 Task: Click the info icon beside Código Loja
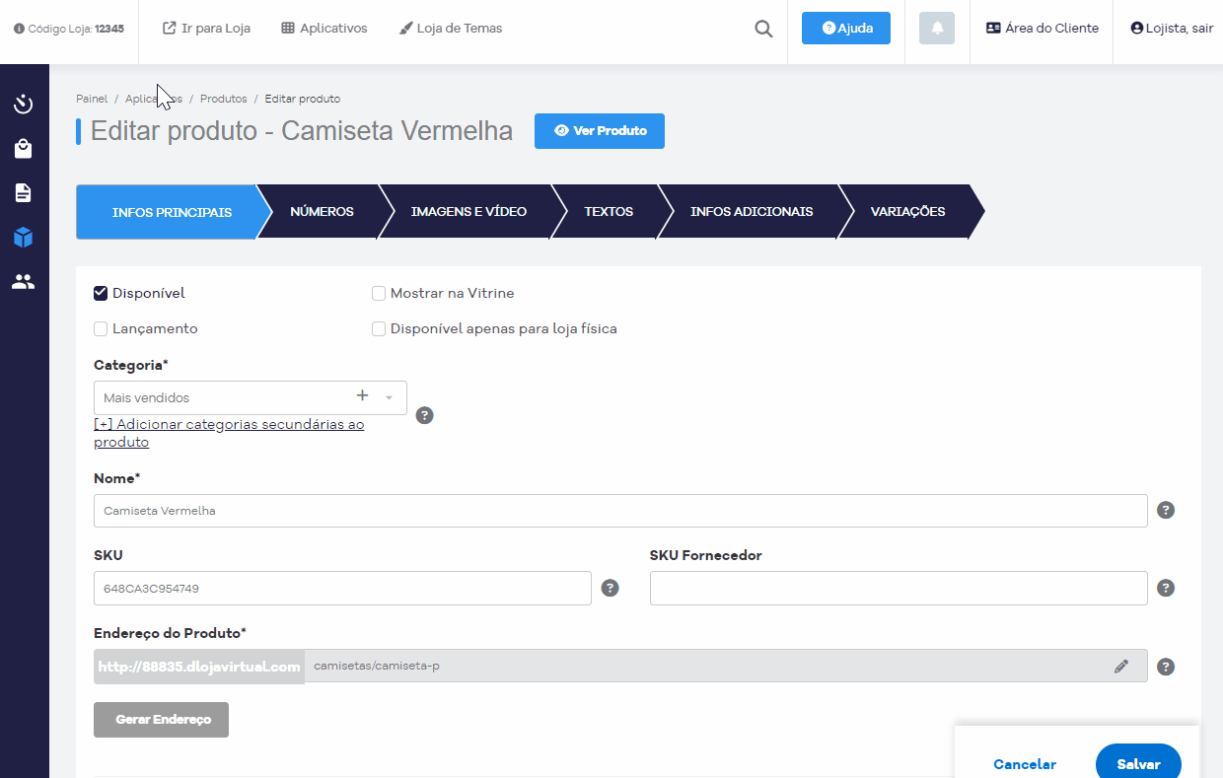click(x=19, y=29)
